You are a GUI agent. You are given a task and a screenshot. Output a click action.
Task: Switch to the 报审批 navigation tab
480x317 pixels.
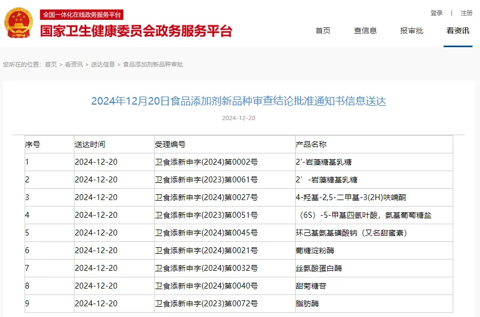[x=411, y=31]
